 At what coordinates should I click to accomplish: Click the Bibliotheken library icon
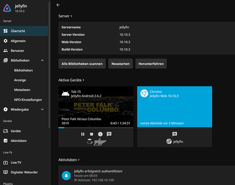pos(6,60)
